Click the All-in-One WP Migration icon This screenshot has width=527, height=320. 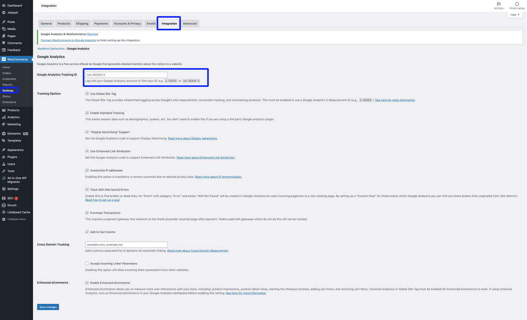(x=4, y=178)
